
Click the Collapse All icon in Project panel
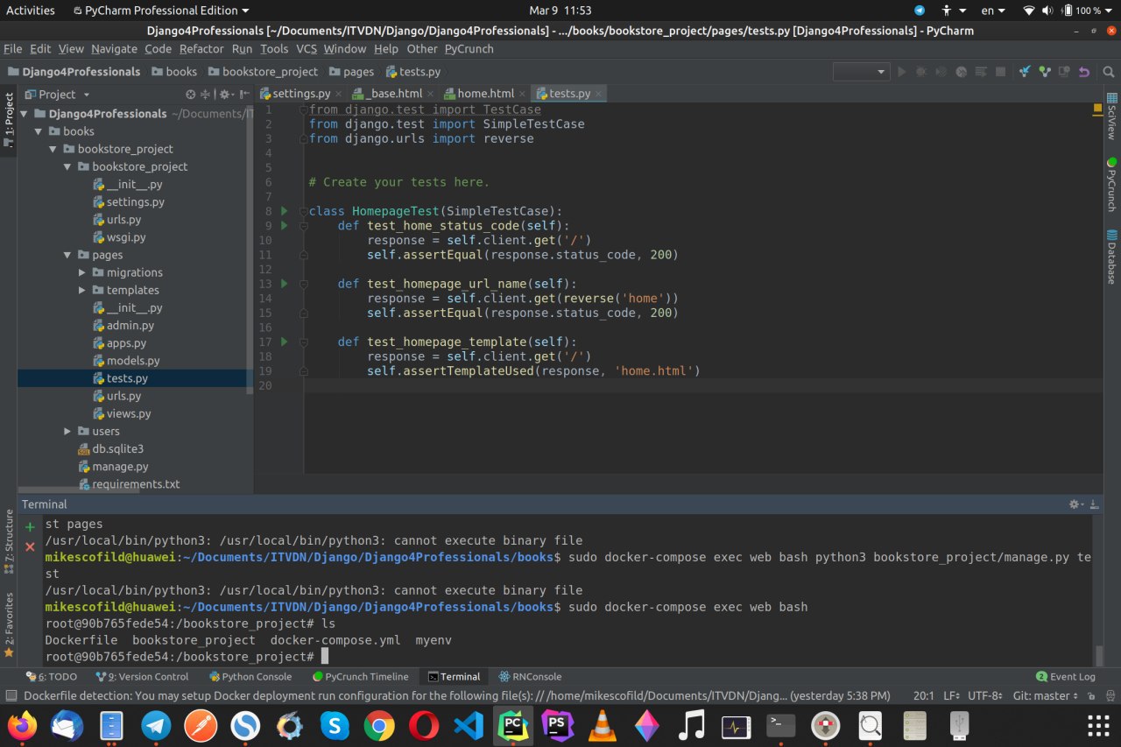click(x=206, y=94)
